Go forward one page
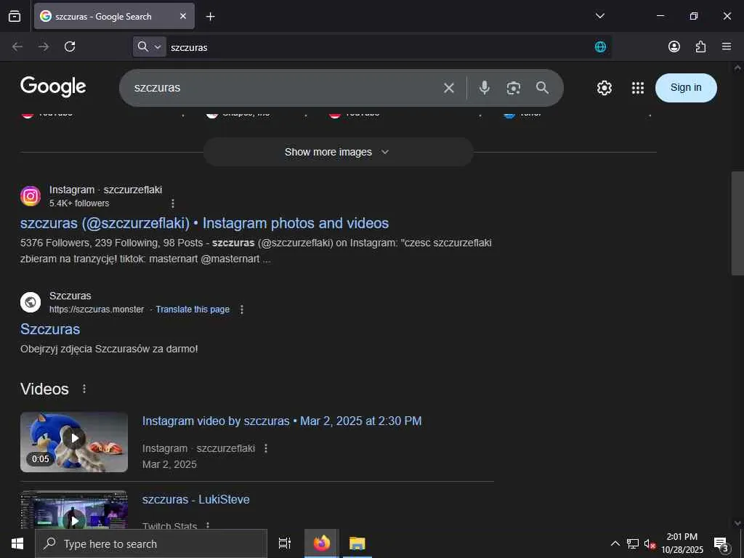The width and height of the screenshot is (744, 558). tap(44, 46)
